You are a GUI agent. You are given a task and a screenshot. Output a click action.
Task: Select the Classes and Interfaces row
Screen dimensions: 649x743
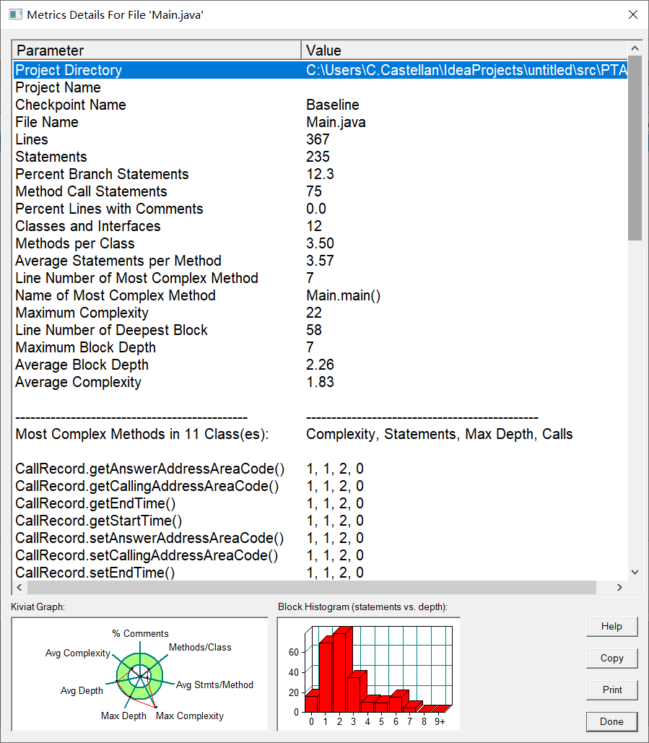click(x=321, y=226)
